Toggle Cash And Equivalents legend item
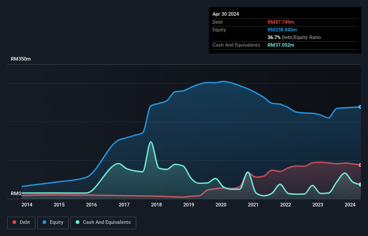Image resolution: width=368 pixels, height=236 pixels. pos(103,223)
